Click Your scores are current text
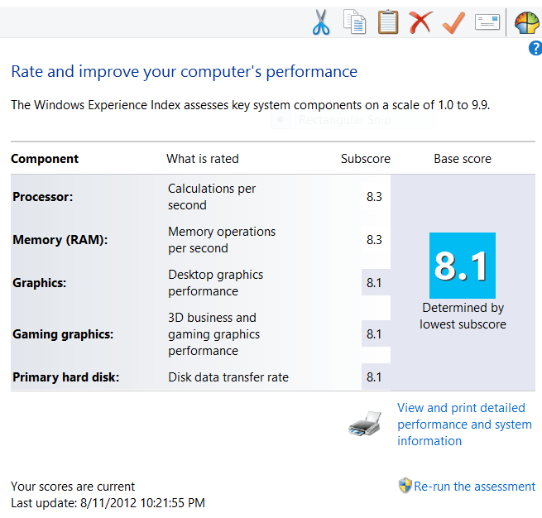 click(73, 487)
